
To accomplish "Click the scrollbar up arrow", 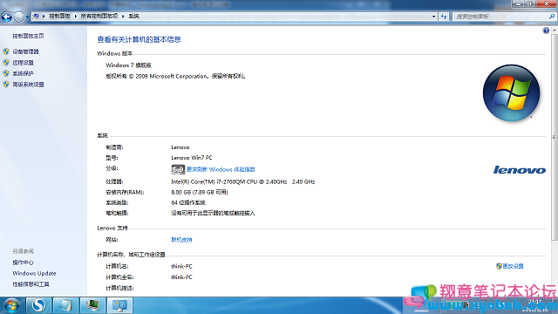I will [555, 31].
